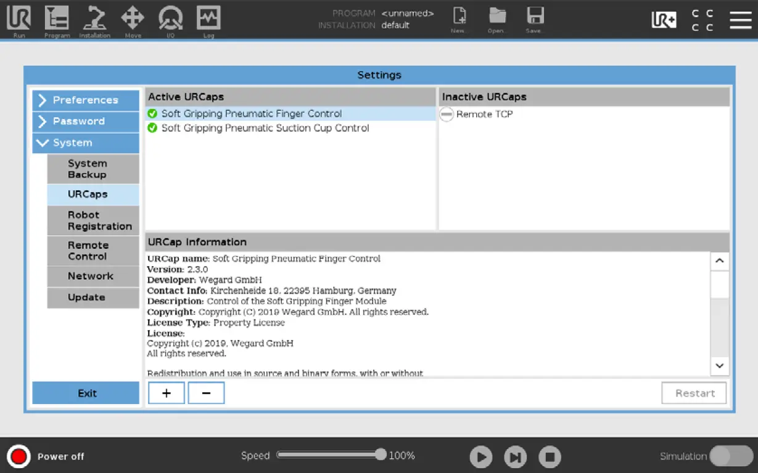Open the hamburger menu
This screenshot has height=473, width=758.
(x=741, y=20)
